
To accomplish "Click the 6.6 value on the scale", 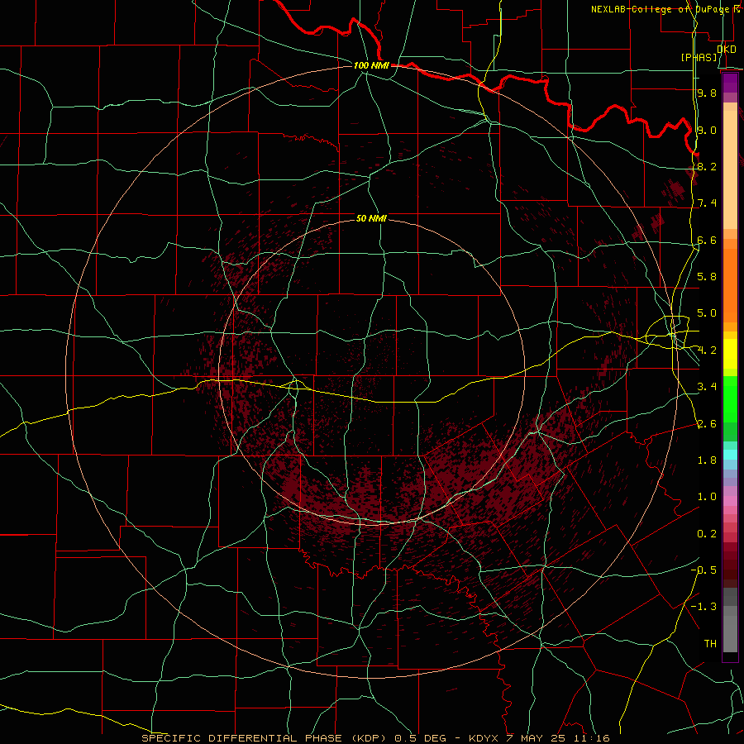I will click(707, 240).
